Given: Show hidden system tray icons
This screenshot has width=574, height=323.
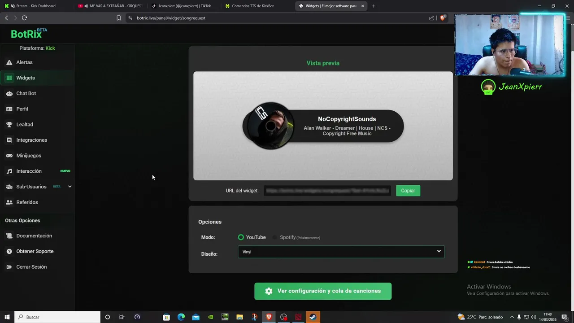Looking at the screenshot, I should (512, 317).
